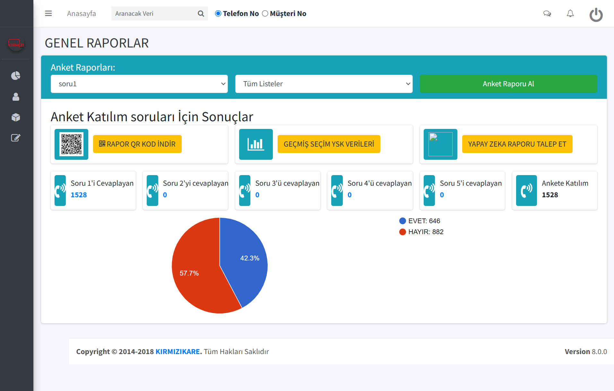Click the blue EVET legend swatch
Screen dimensions: 614x391
402,221
